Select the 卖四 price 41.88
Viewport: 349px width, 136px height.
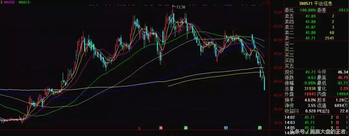pos(310,22)
